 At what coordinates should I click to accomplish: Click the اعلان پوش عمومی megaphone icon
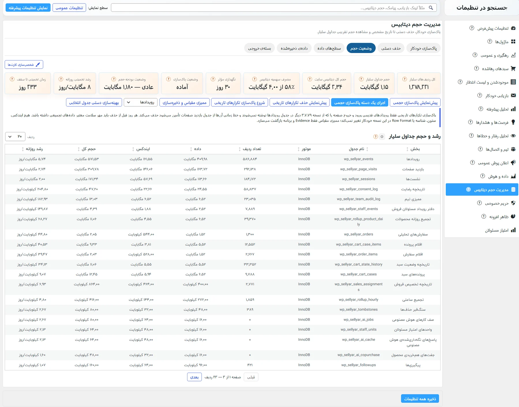coord(513,163)
